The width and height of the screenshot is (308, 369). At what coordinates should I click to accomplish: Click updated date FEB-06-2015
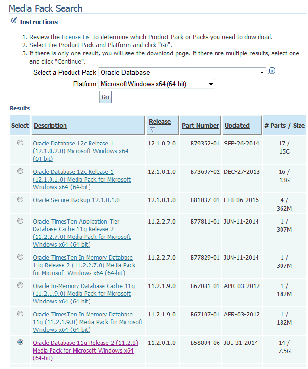(x=241, y=200)
